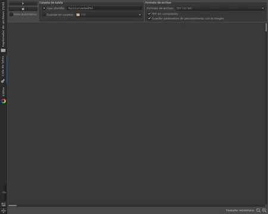Start batch queue processing with play button

coord(23,4)
